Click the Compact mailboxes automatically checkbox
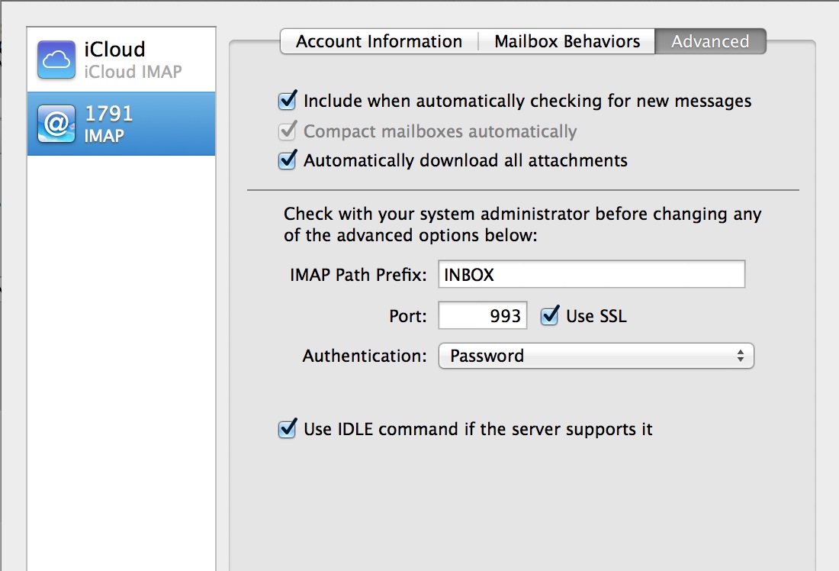839x571 pixels. [288, 131]
